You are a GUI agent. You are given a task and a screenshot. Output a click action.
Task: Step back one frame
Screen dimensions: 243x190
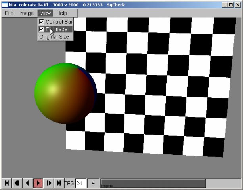(x=17, y=183)
